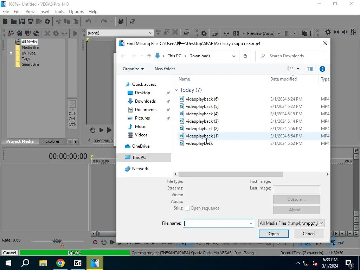This screenshot has width=360, height=270.
Task: Open Google Chrome from the taskbar
Action: click(60, 263)
